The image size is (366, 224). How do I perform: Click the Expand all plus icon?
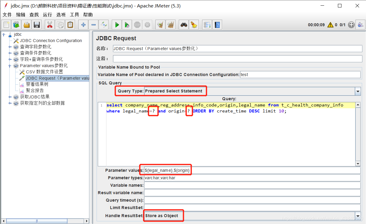[83, 25]
